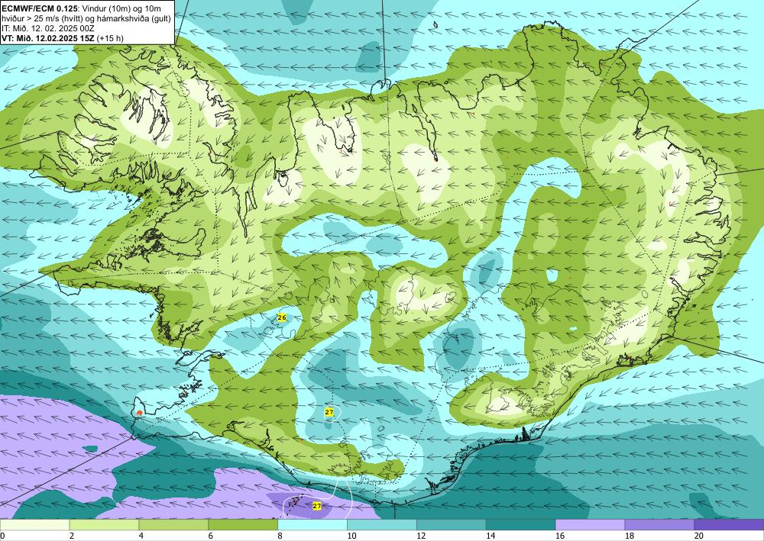Click the 27 gust label in the purple area
This screenshot has height=541, width=764.
click(317, 507)
